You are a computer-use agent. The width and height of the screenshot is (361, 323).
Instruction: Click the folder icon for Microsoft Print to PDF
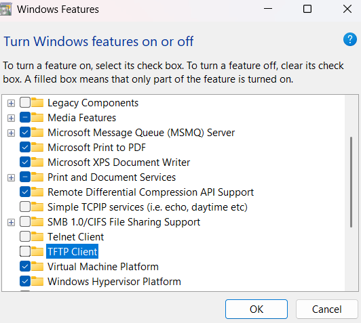coord(37,147)
